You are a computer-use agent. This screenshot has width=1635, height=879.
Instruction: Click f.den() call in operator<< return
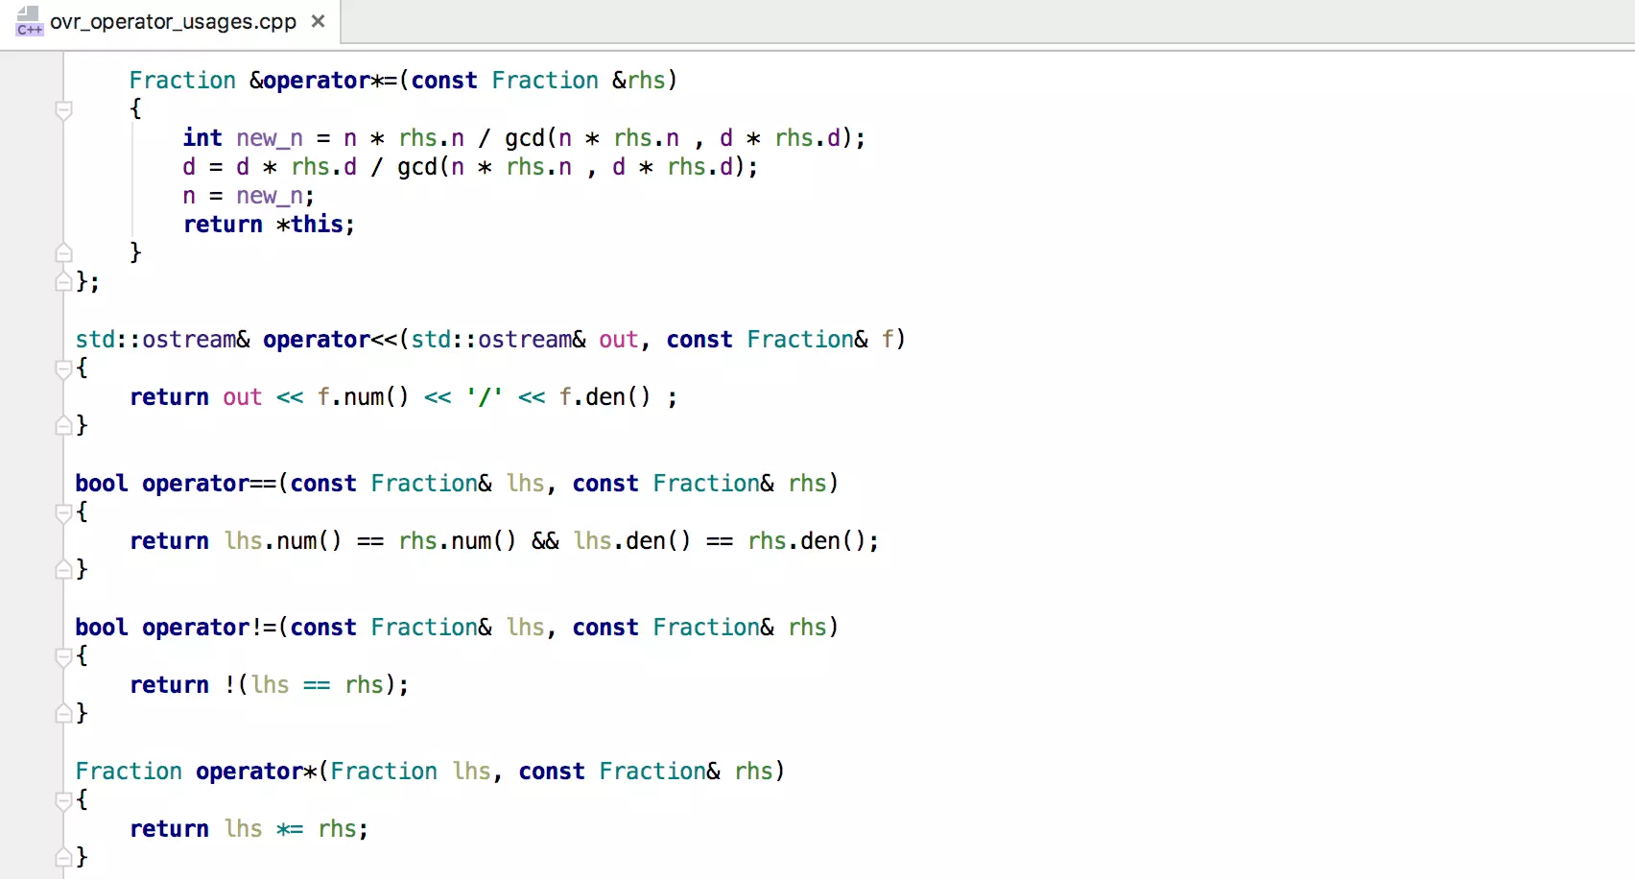coord(604,397)
